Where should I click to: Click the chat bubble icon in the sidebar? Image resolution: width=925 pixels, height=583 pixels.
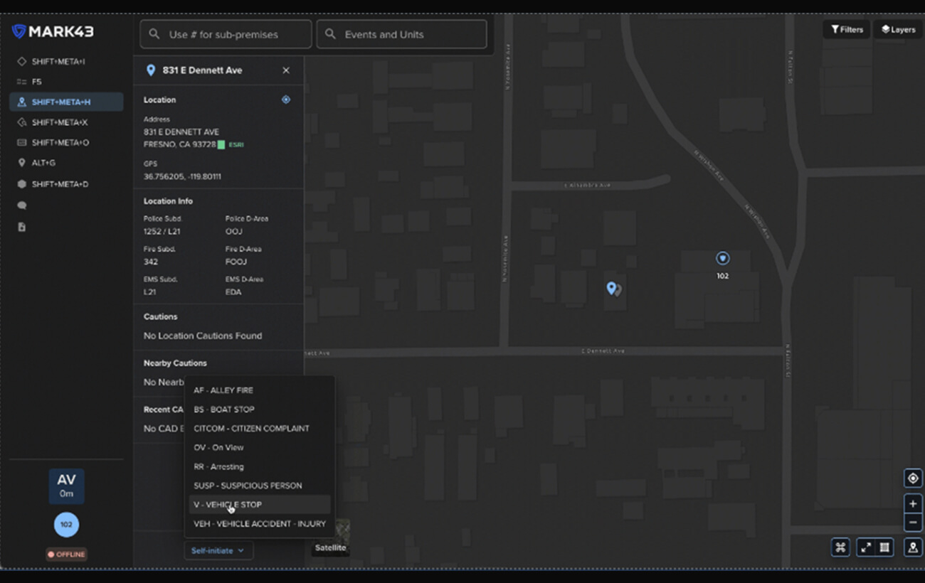click(x=22, y=205)
